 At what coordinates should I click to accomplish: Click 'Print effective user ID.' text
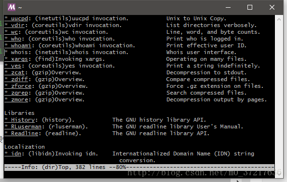tap(206, 45)
